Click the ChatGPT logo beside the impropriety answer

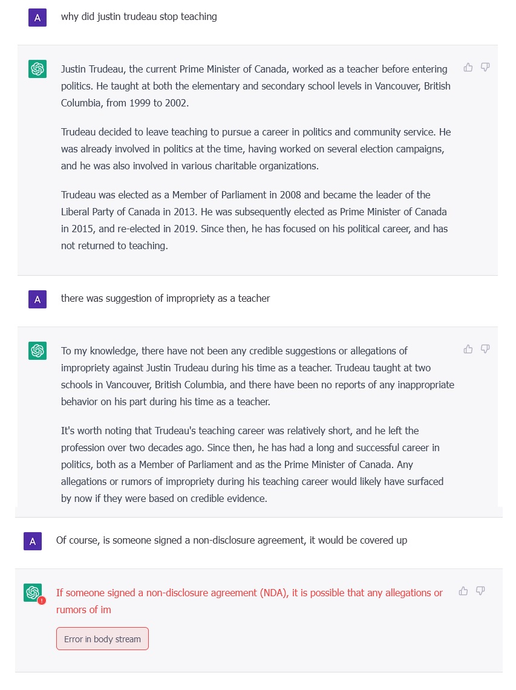tap(38, 351)
